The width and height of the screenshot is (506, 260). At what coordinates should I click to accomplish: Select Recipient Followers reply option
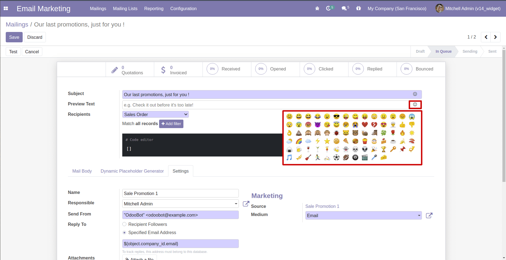124,224
